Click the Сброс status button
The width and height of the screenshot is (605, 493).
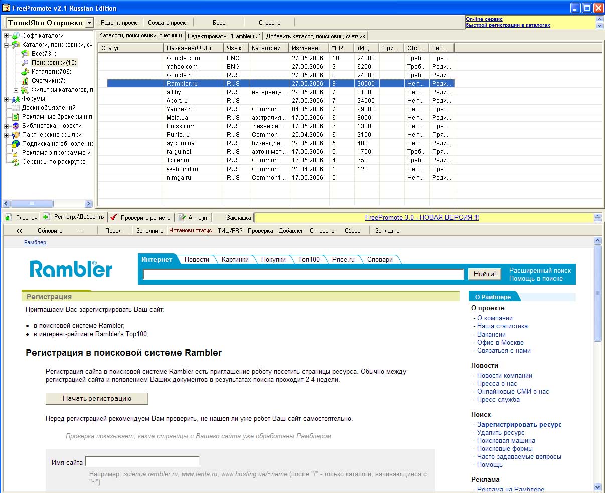point(353,231)
